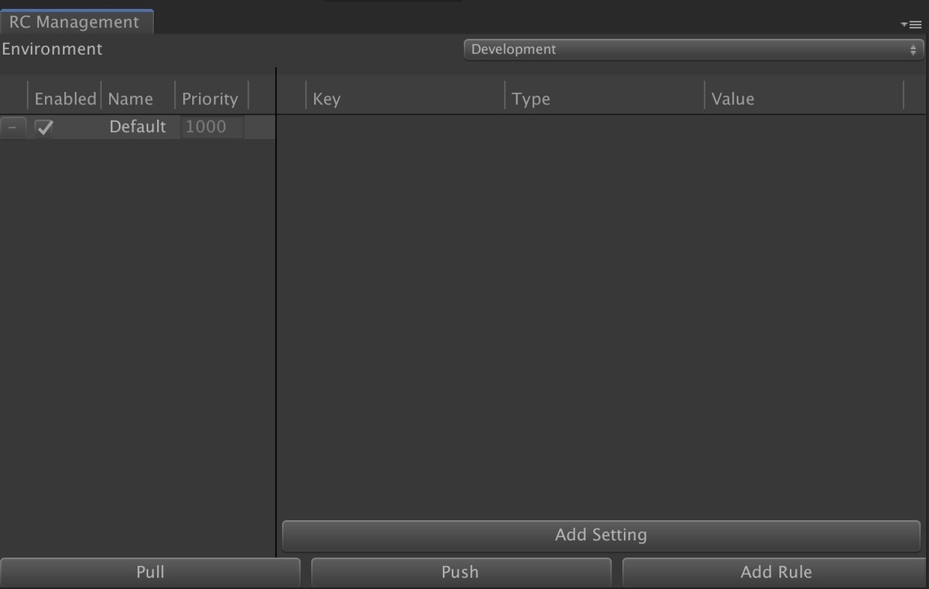Click the Key column header

pyautogui.click(x=326, y=98)
